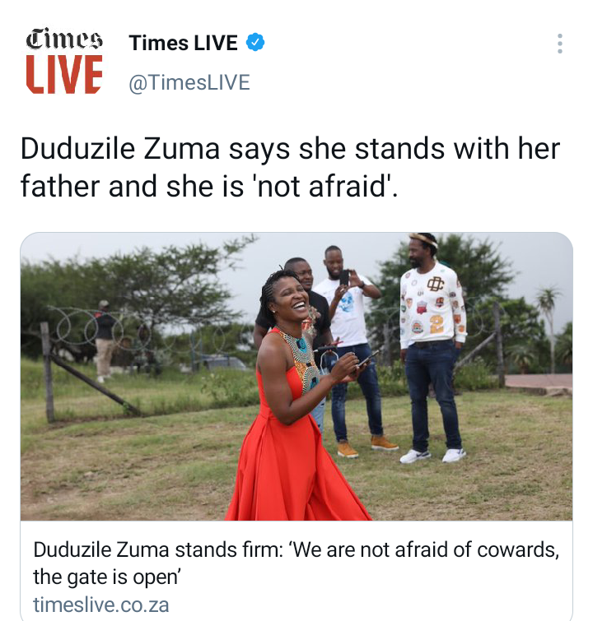This screenshot has width=593, height=621.
Task: Select the Times LIVE display name
Action: pos(184,43)
